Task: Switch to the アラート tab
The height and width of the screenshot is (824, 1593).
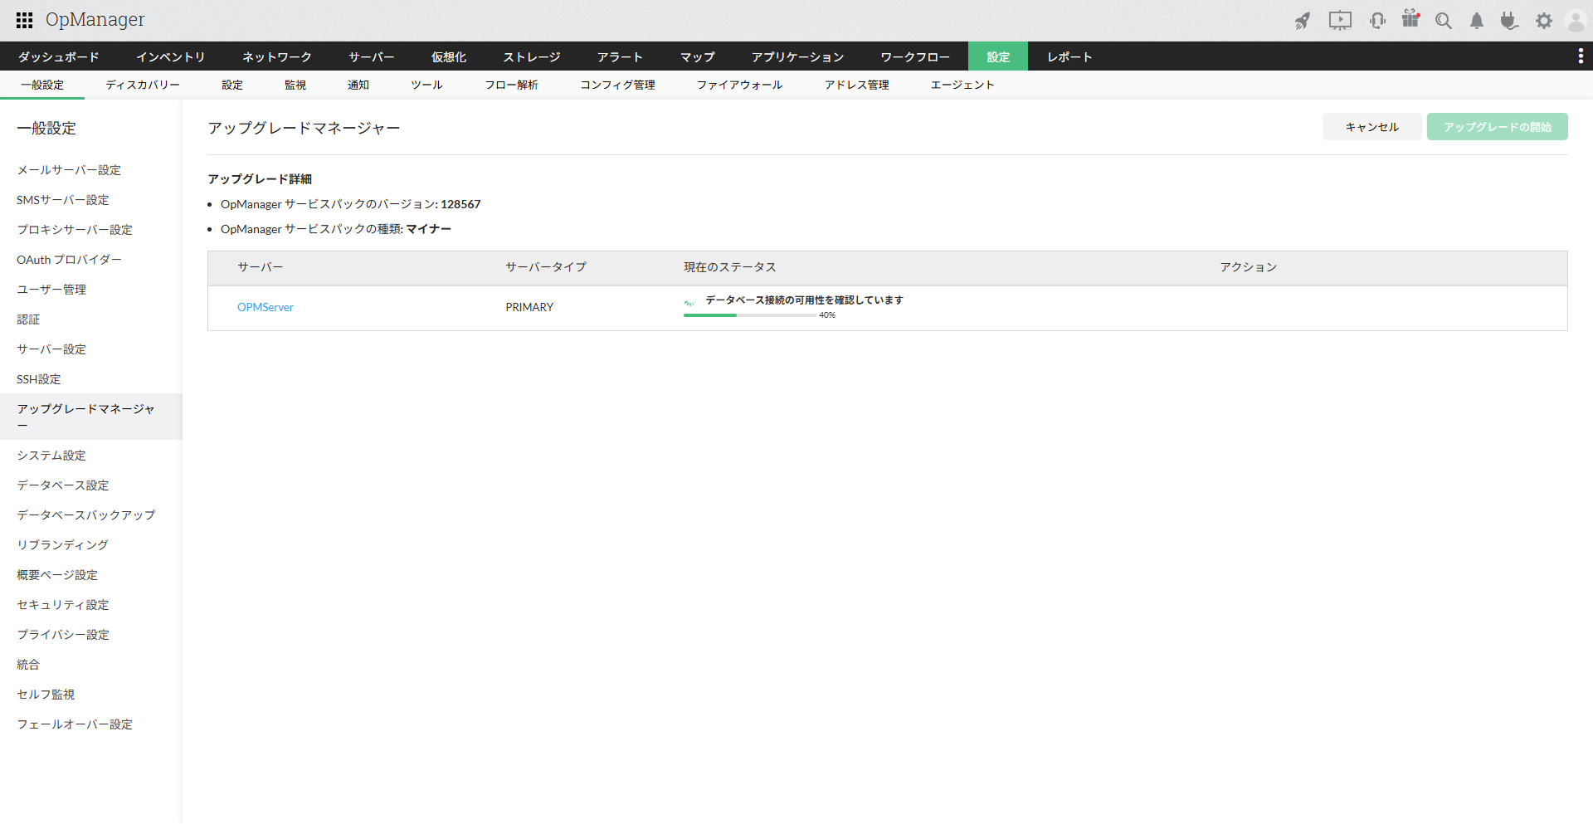Action: pos(621,56)
